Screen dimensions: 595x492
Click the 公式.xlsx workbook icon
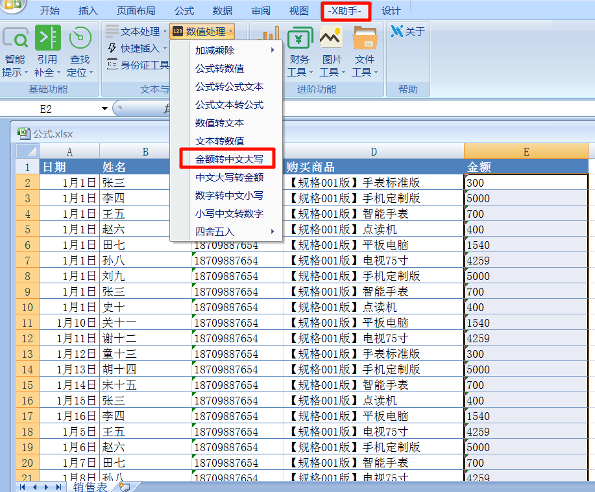pyautogui.click(x=24, y=134)
